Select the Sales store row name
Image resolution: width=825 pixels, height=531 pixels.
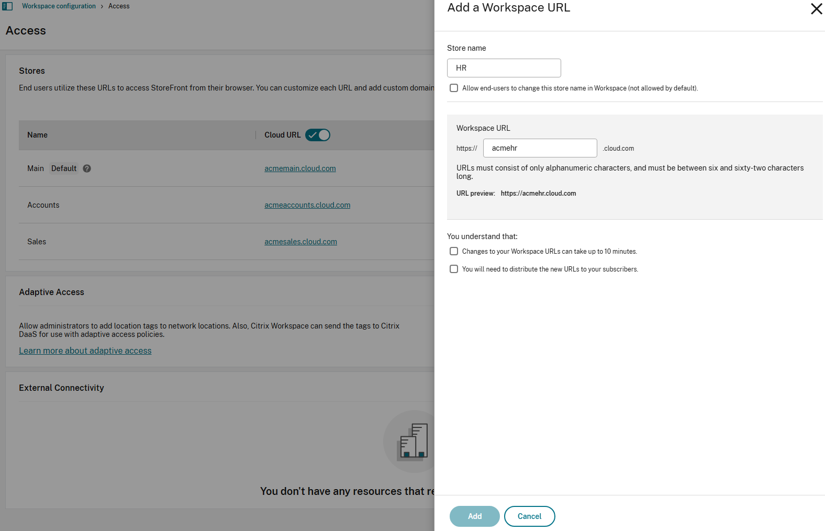(37, 242)
